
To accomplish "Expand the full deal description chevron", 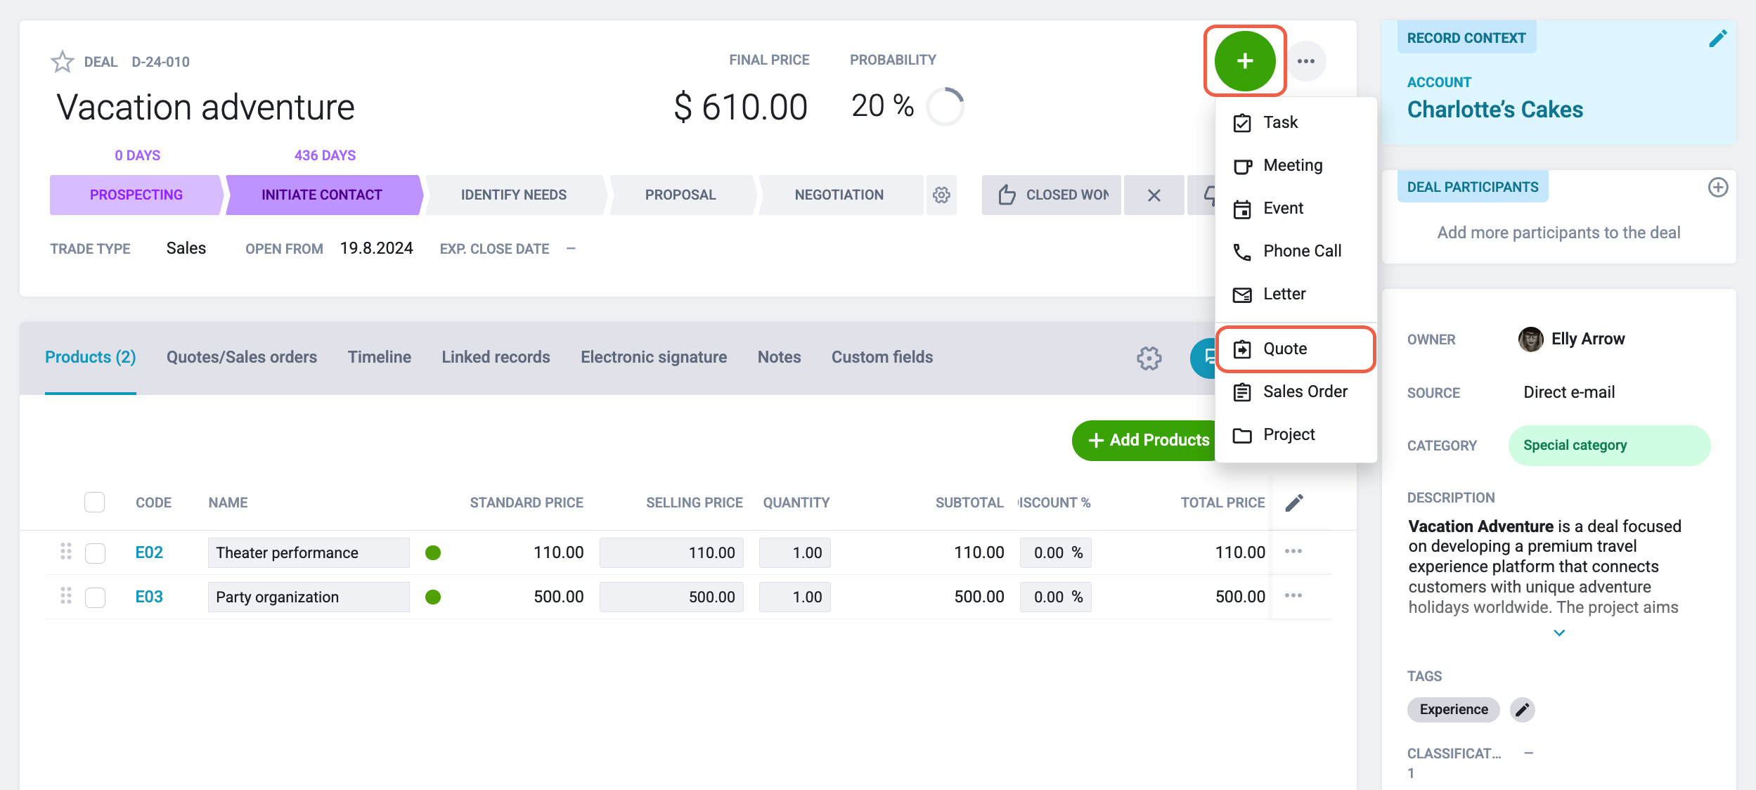I will (x=1558, y=633).
